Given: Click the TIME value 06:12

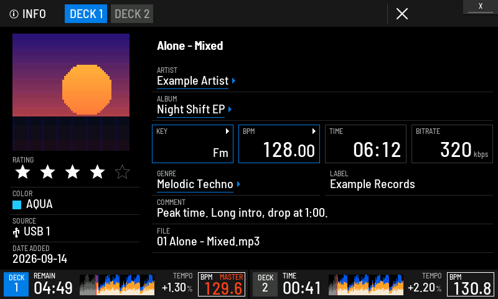Looking at the screenshot, I should 377,149.
